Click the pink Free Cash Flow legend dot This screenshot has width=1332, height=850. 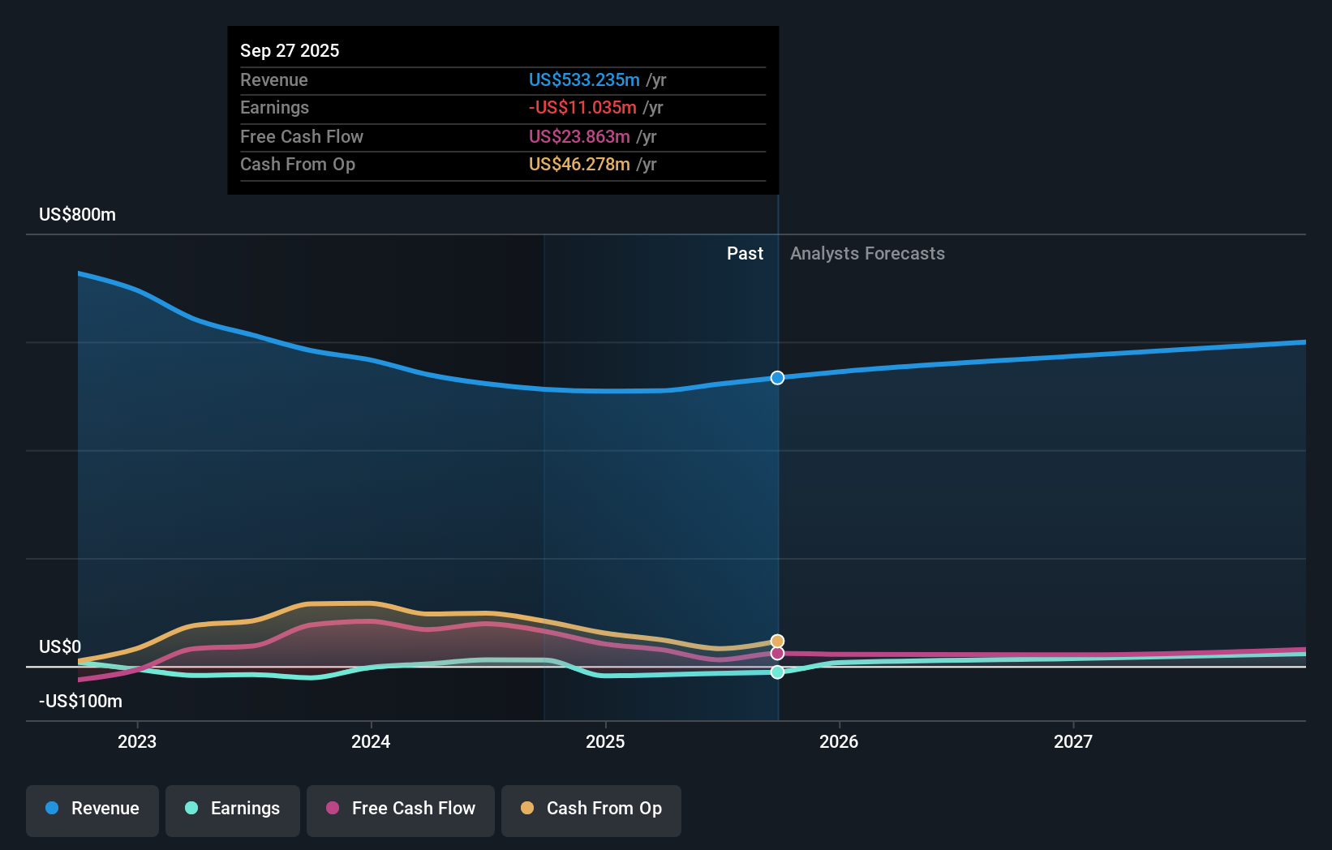[x=333, y=809]
